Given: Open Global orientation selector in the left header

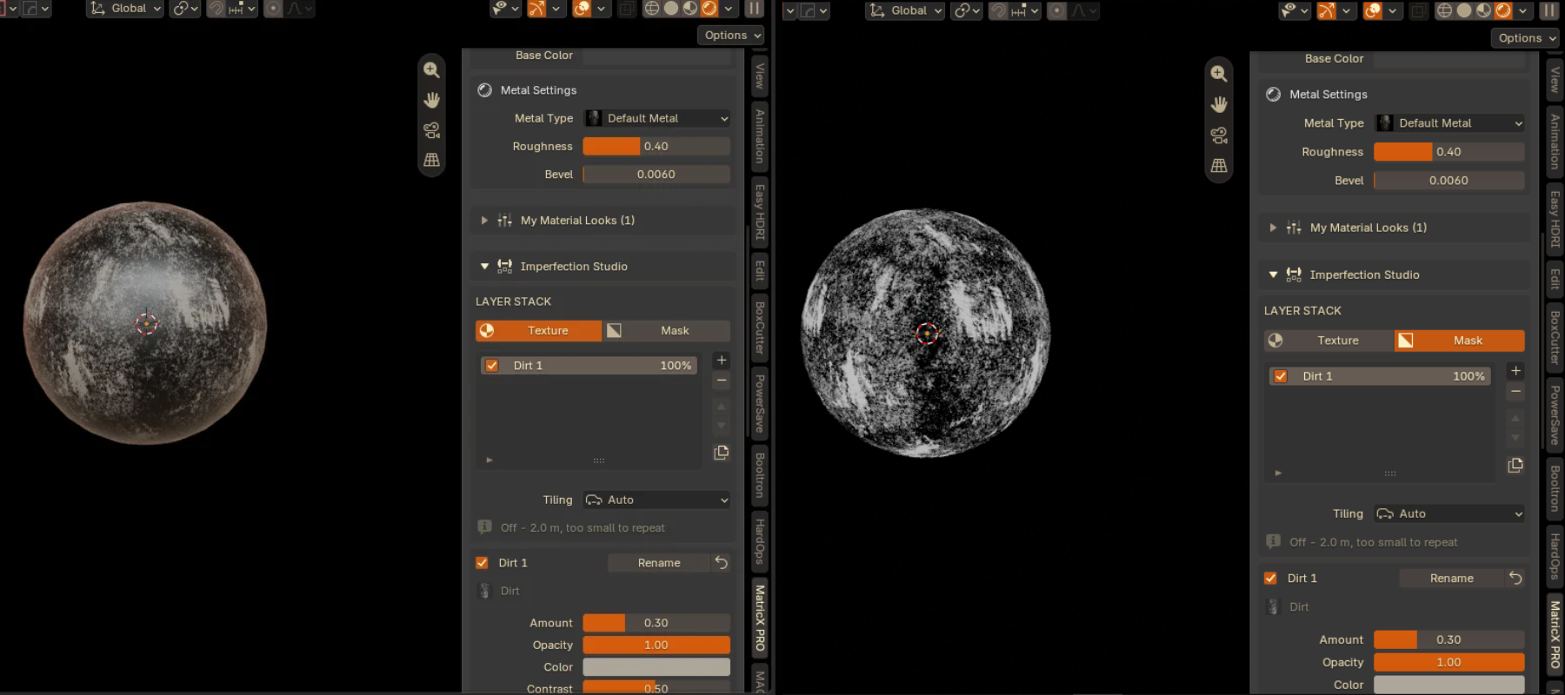Looking at the screenshot, I should point(126,9).
